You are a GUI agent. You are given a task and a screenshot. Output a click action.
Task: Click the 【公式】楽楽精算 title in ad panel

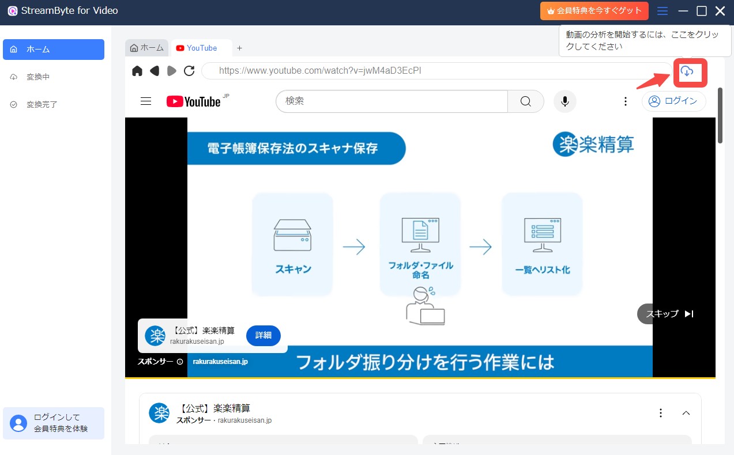point(214,408)
